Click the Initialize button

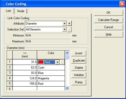point(79,75)
